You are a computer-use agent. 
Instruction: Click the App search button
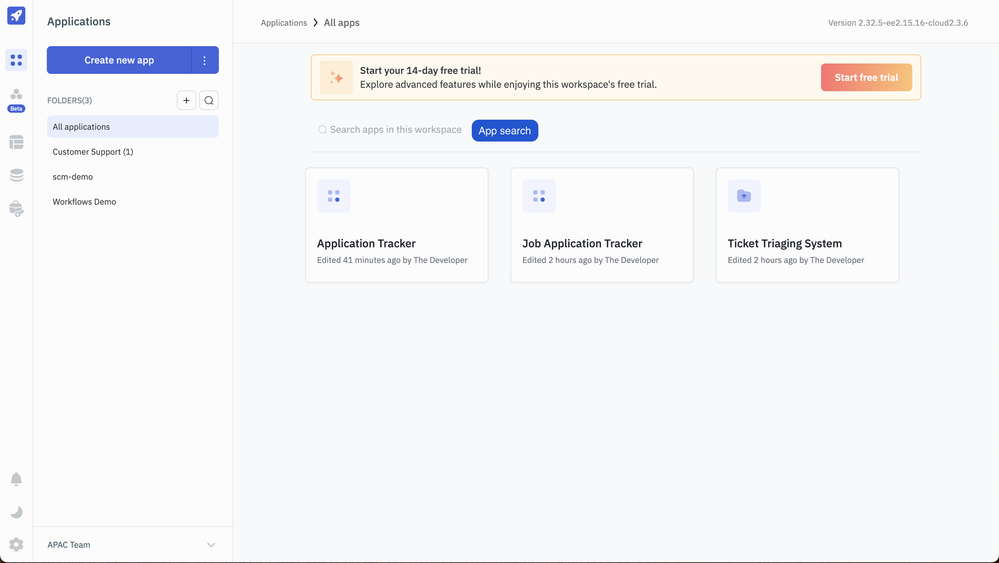click(x=504, y=130)
